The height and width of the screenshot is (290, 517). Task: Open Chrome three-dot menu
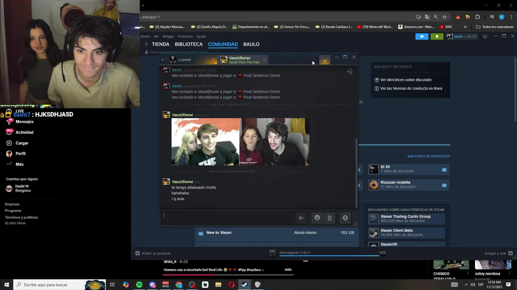click(x=511, y=17)
